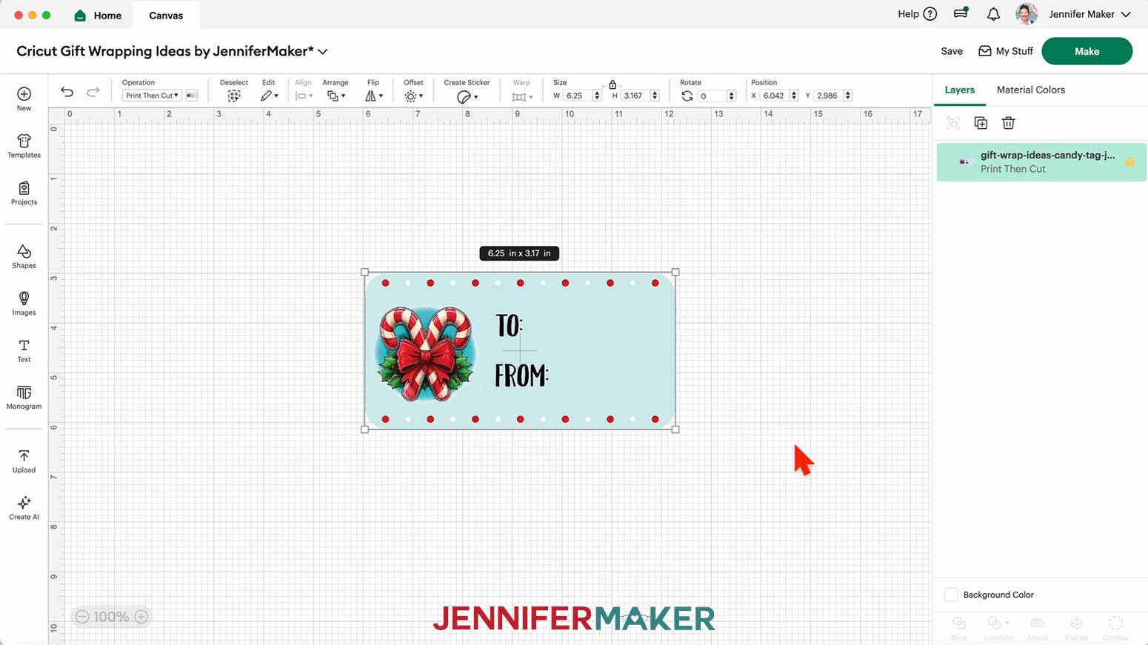Click the Help question mark icon
Screen dimensions: 1148x645
click(930, 14)
